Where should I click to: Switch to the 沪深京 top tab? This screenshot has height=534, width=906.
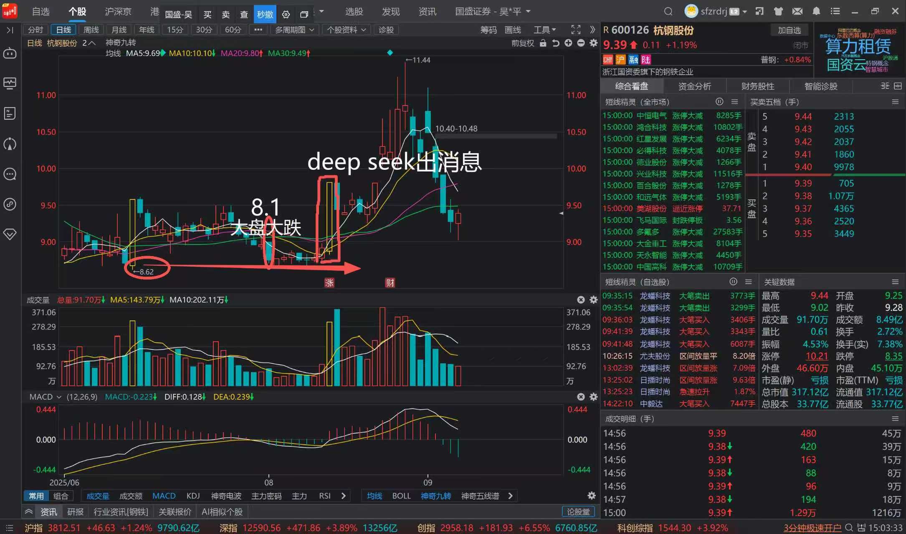click(118, 12)
